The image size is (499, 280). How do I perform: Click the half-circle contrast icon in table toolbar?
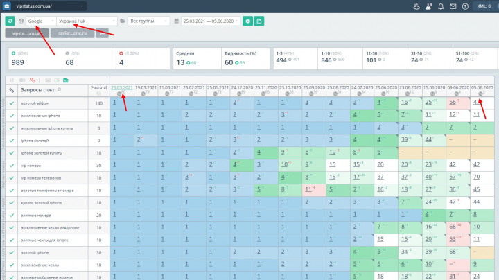point(57,80)
